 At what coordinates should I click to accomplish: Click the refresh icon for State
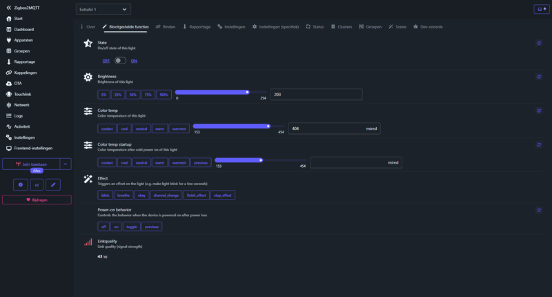coord(539,43)
